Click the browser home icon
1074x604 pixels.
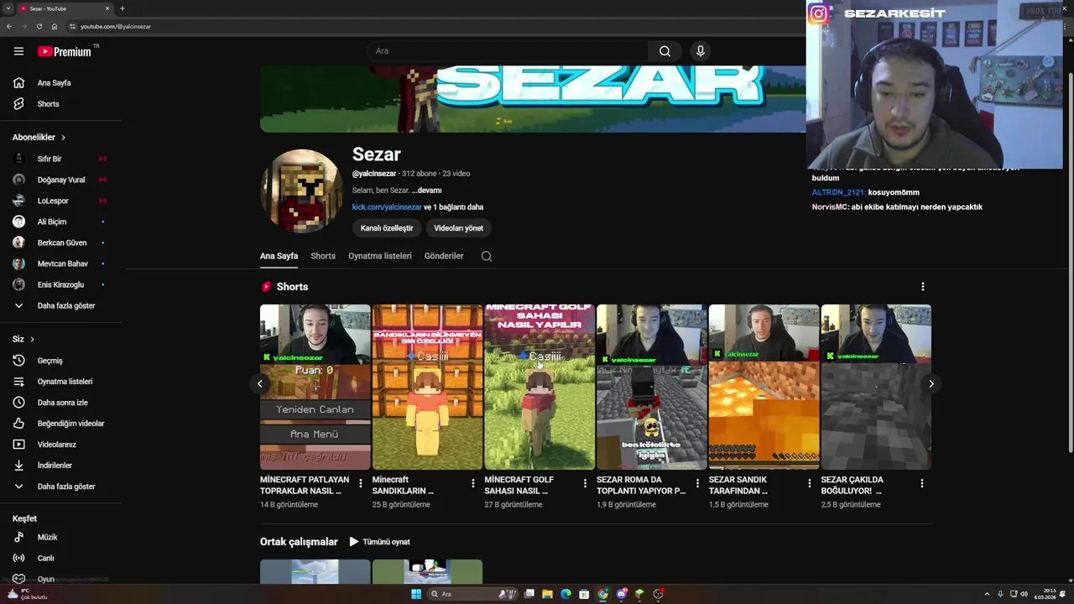tap(55, 26)
